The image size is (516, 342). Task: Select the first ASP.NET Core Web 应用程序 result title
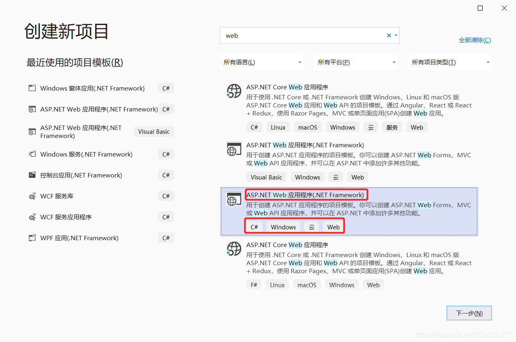click(x=287, y=87)
